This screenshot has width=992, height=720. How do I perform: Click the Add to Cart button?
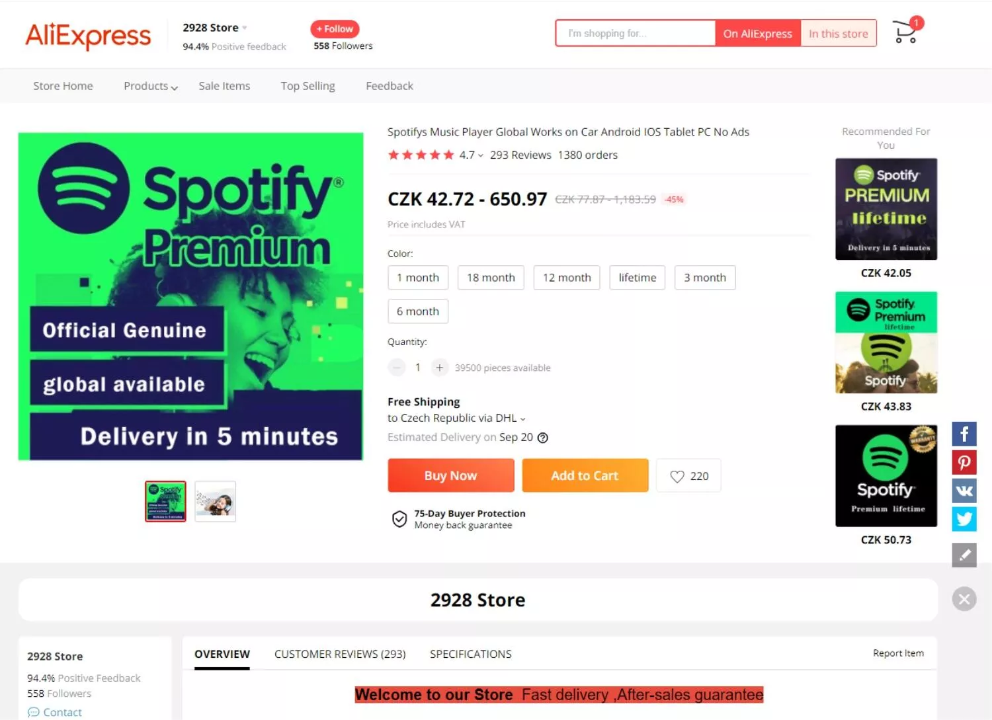tap(585, 475)
